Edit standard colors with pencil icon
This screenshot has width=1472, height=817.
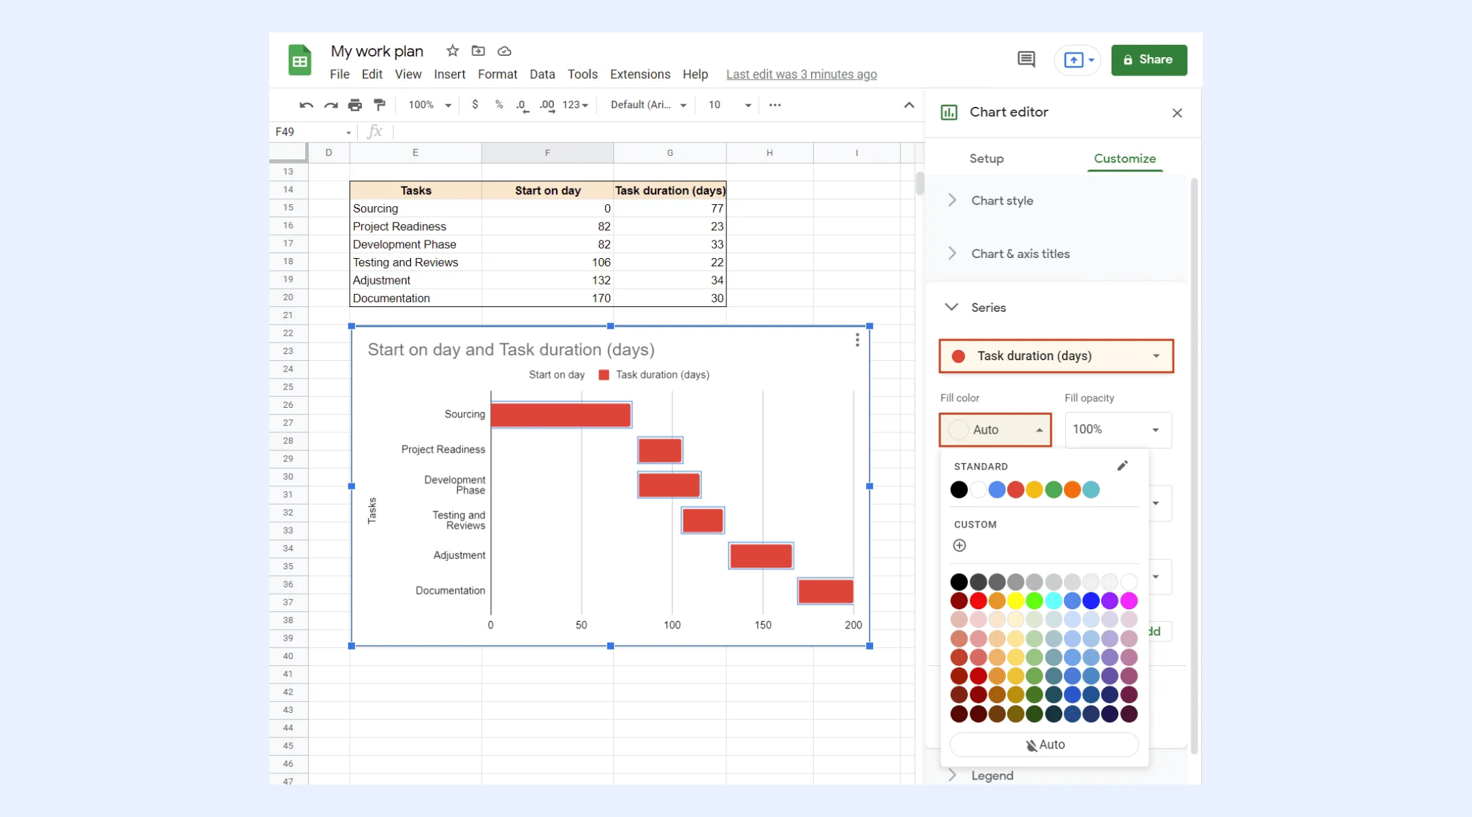[x=1122, y=466]
